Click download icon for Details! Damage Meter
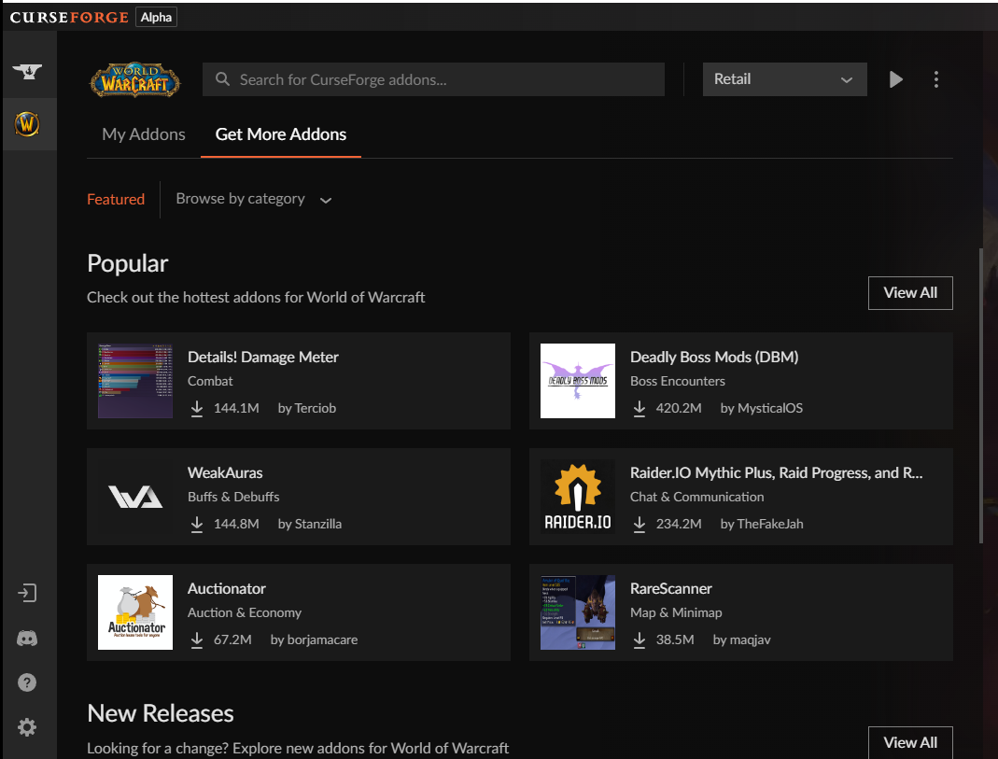 coord(197,409)
